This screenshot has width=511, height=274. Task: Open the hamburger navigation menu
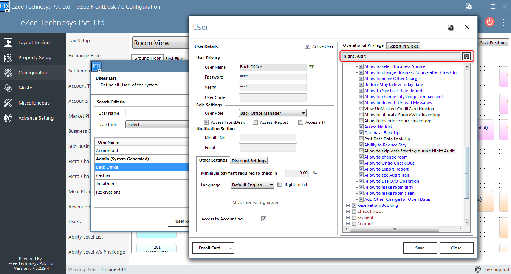pyautogui.click(x=8, y=23)
